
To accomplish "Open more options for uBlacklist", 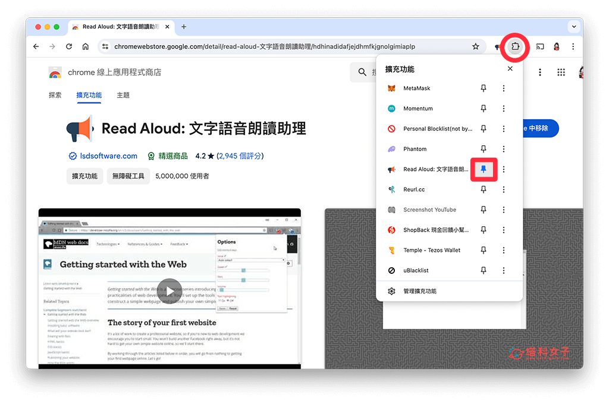I will (504, 270).
